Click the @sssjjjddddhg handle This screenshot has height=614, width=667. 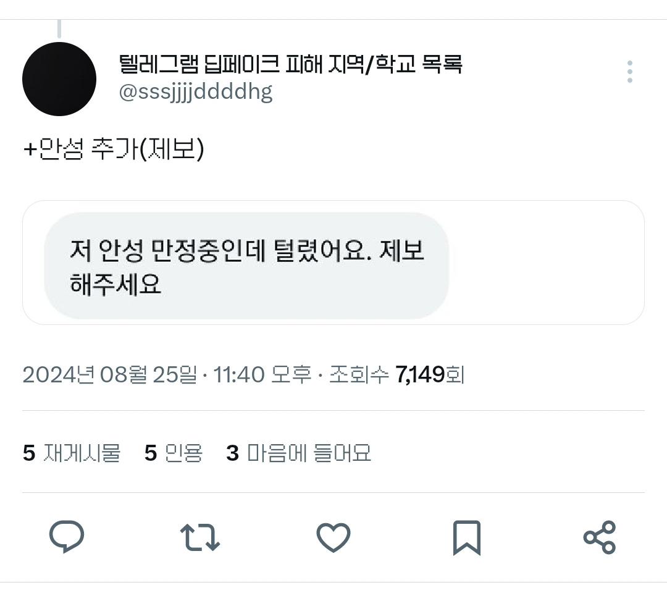[x=195, y=92]
